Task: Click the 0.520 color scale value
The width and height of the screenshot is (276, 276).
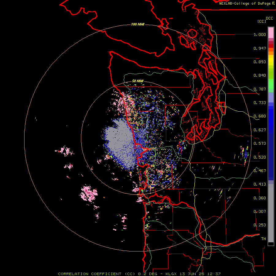Action: click(x=260, y=157)
